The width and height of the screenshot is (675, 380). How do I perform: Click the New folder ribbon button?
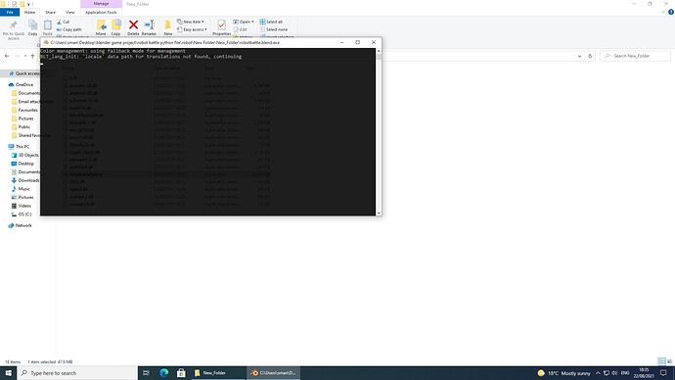tap(168, 27)
